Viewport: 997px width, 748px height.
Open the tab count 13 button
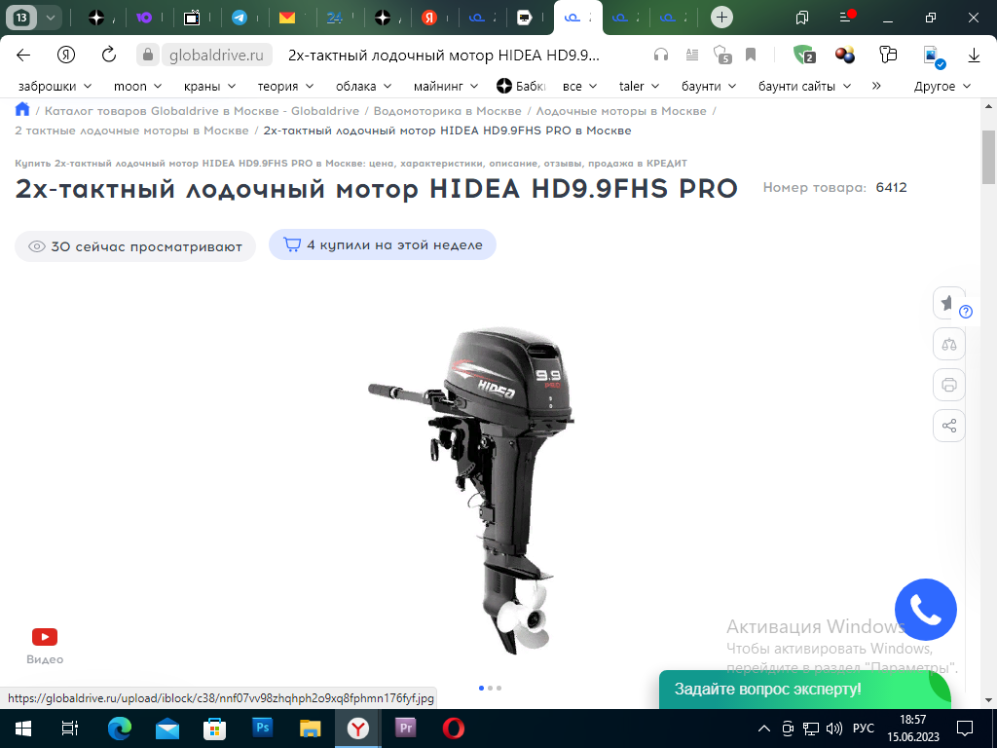tap(21, 18)
